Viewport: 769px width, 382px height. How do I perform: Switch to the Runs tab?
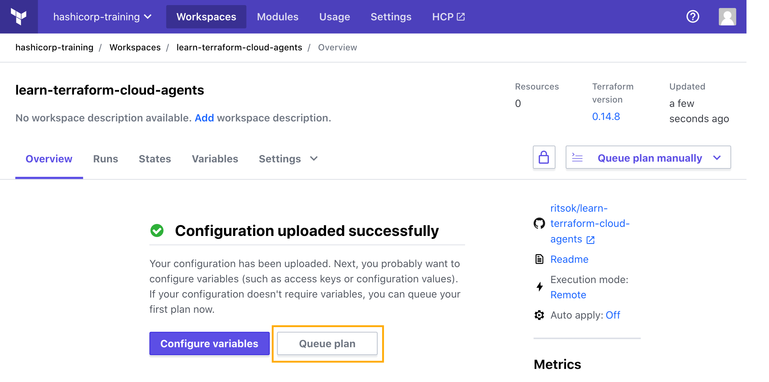(106, 159)
